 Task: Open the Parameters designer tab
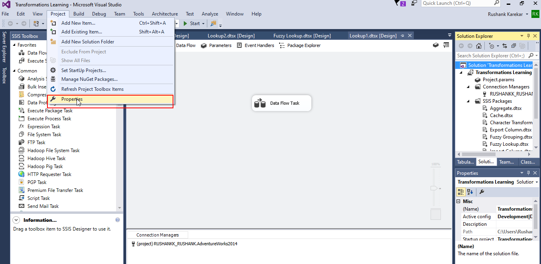pyautogui.click(x=216, y=45)
